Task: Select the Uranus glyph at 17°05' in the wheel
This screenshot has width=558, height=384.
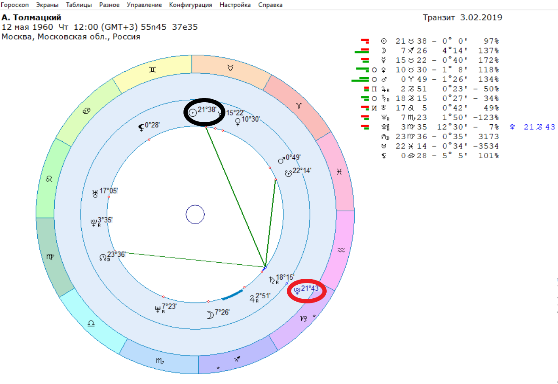Action: (95, 194)
